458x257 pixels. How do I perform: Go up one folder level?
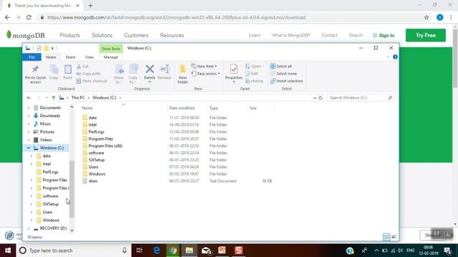pos(54,98)
